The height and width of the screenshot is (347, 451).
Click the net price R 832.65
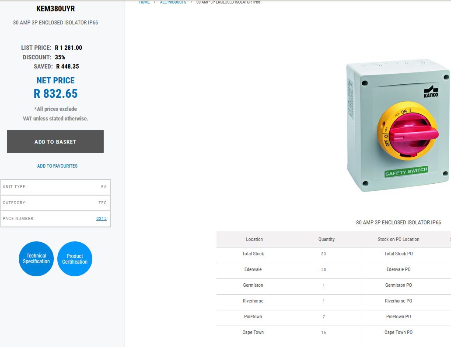click(56, 93)
